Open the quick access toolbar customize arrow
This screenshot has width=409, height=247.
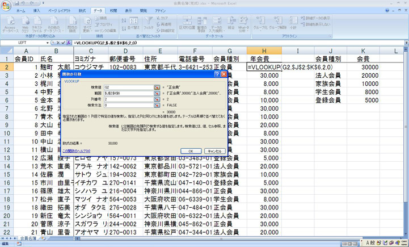click(x=43, y=3)
